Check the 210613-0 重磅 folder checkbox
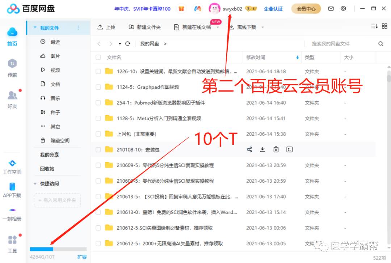 [98, 212]
